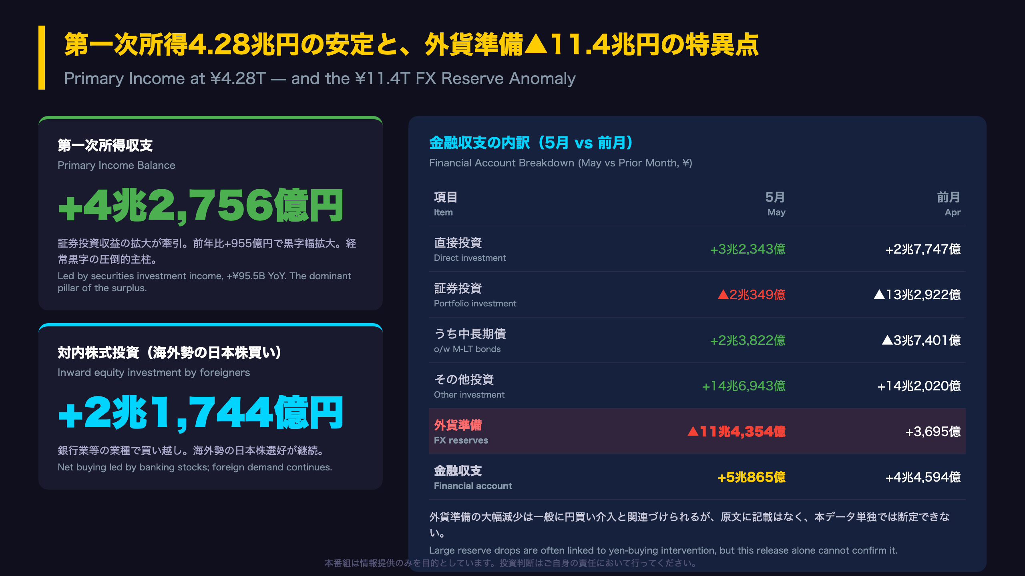
Task: Click the bottom disclaimer '本番組は情報提供のみ'
Action: 512,563
